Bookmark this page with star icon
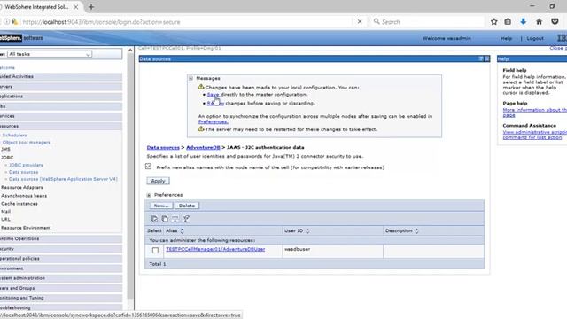 [494, 22]
